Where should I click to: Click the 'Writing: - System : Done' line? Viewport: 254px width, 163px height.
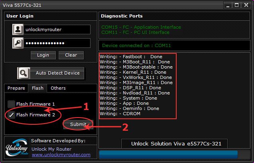point(128,98)
